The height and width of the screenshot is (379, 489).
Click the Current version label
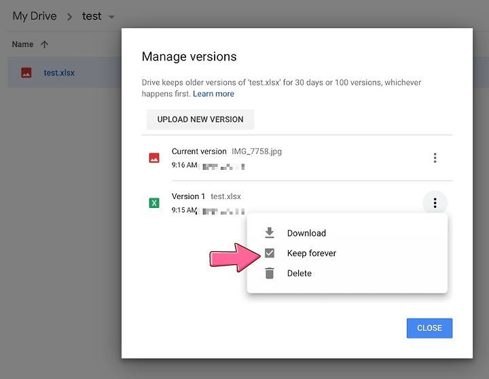[199, 151]
